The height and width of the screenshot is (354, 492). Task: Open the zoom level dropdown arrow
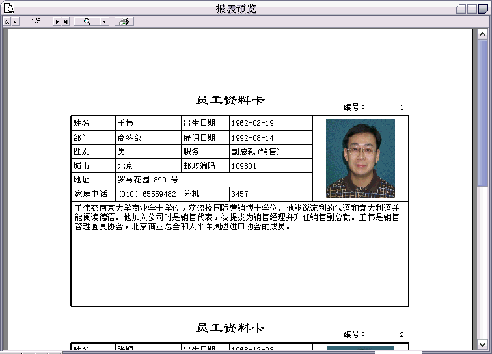click(105, 21)
